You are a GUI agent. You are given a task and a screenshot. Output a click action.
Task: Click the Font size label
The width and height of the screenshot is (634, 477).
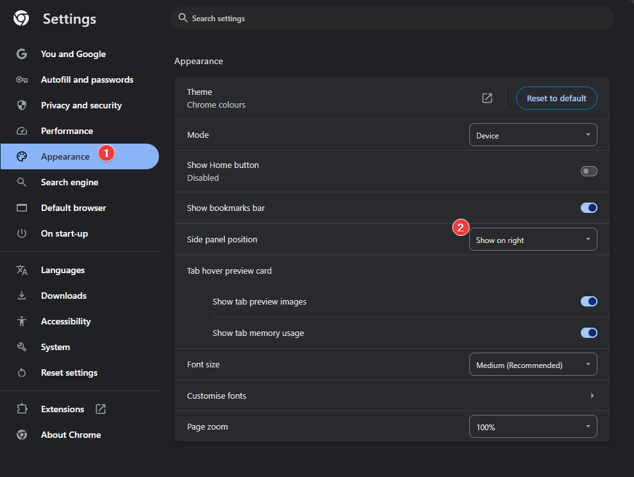[x=203, y=365]
